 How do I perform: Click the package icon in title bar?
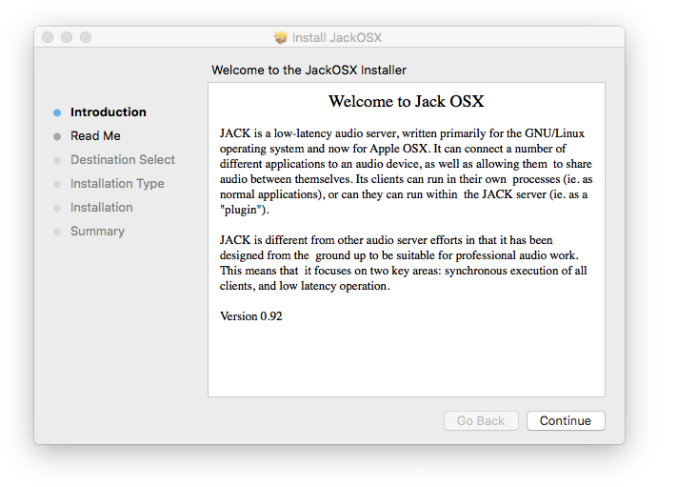281,37
